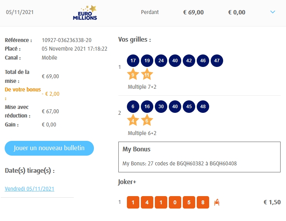The width and height of the screenshot is (286, 221).
Task: Click the reference number 10927-036236338-20
Action: 67,40
